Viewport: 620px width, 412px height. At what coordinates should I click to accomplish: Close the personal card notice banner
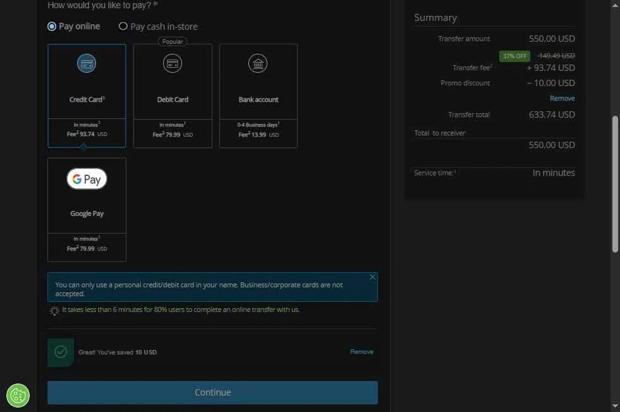(x=372, y=277)
